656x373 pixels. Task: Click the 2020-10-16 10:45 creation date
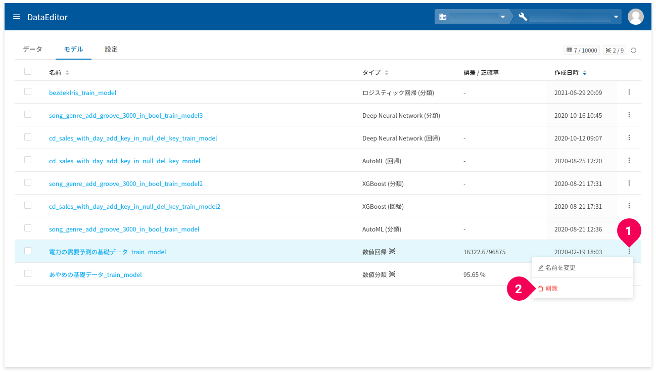578,115
